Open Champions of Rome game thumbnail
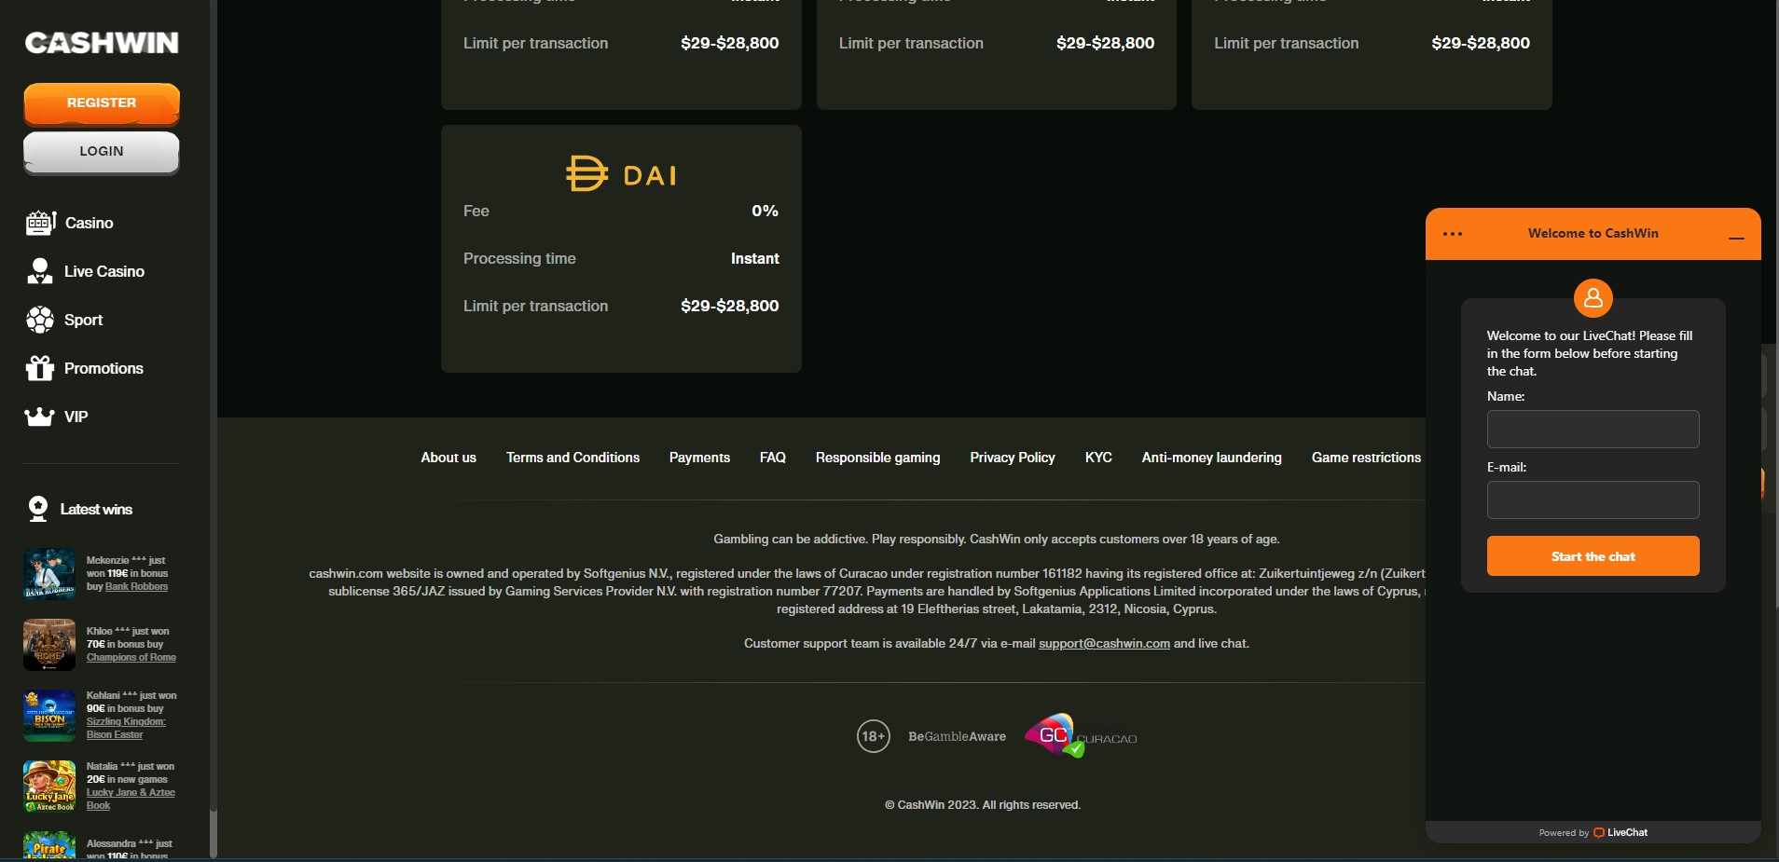The height and width of the screenshot is (862, 1779). coord(49,644)
